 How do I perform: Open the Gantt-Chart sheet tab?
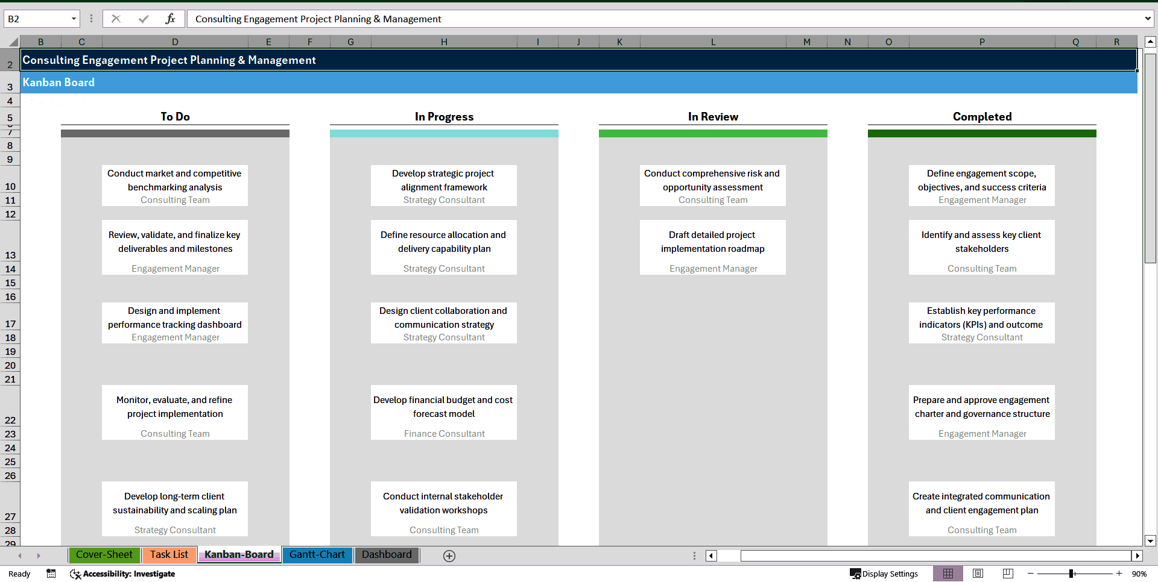tap(317, 555)
